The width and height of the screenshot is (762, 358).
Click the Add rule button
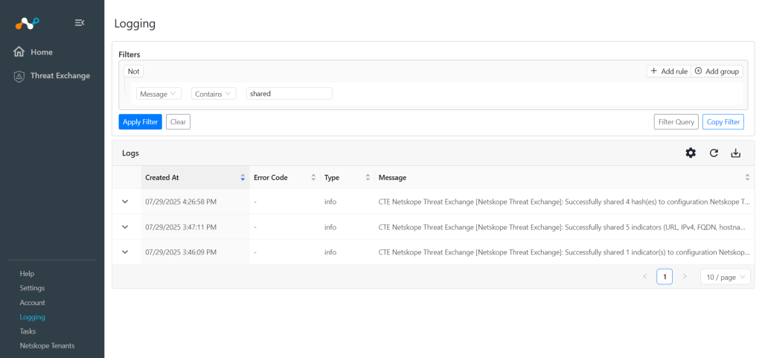click(669, 71)
